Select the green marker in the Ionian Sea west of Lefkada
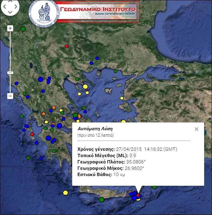212x215 pixels. 22,116
